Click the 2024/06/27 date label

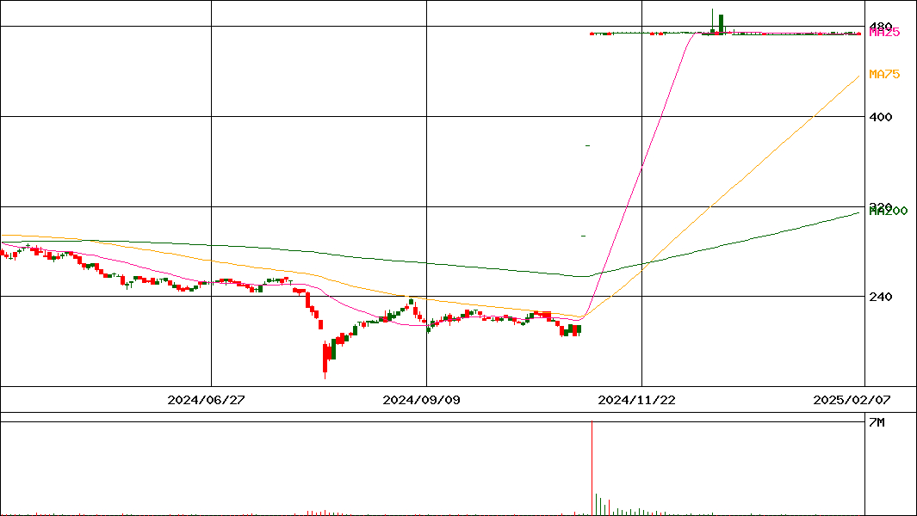tap(206, 400)
